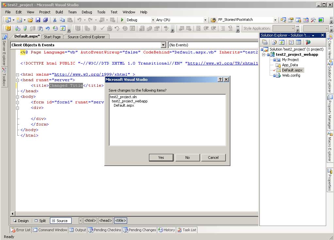Viewport: 334px width, 240px height.
Task: Switch to the Design view
Action: tap(21, 221)
